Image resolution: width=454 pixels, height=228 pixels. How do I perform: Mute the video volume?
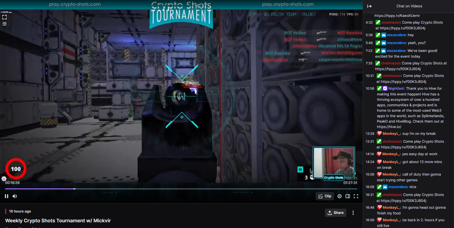pos(15,196)
